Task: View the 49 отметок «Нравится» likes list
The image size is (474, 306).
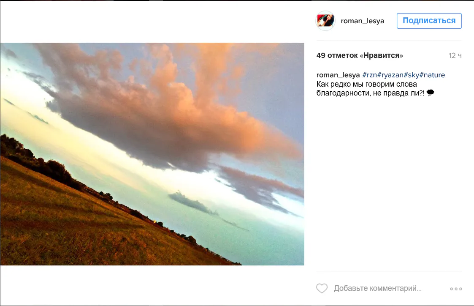Action: point(360,55)
